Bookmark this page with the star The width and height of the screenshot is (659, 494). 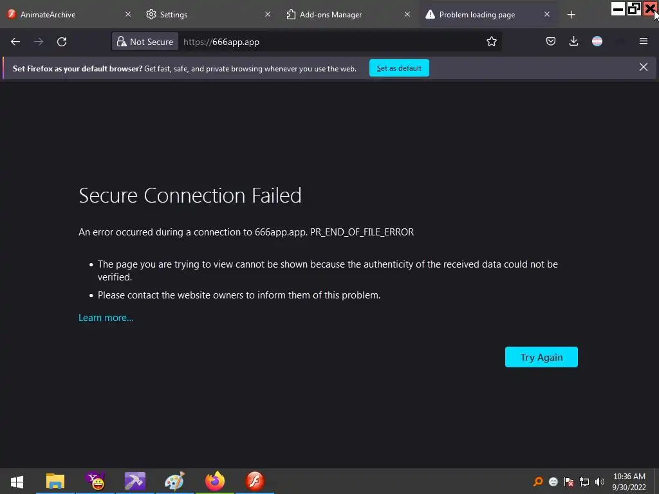492,42
